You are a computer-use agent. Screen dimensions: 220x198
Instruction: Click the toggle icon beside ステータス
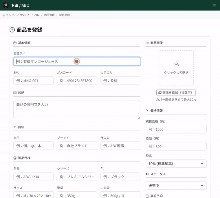pyautogui.click(x=147, y=174)
